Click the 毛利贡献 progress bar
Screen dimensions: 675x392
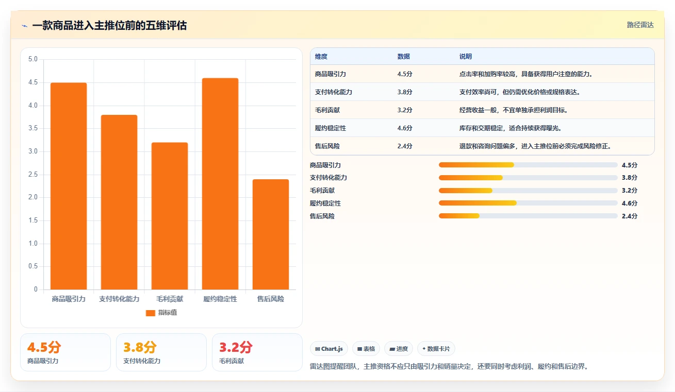click(528, 191)
